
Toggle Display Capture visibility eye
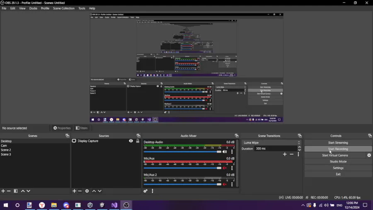[x=131, y=141]
